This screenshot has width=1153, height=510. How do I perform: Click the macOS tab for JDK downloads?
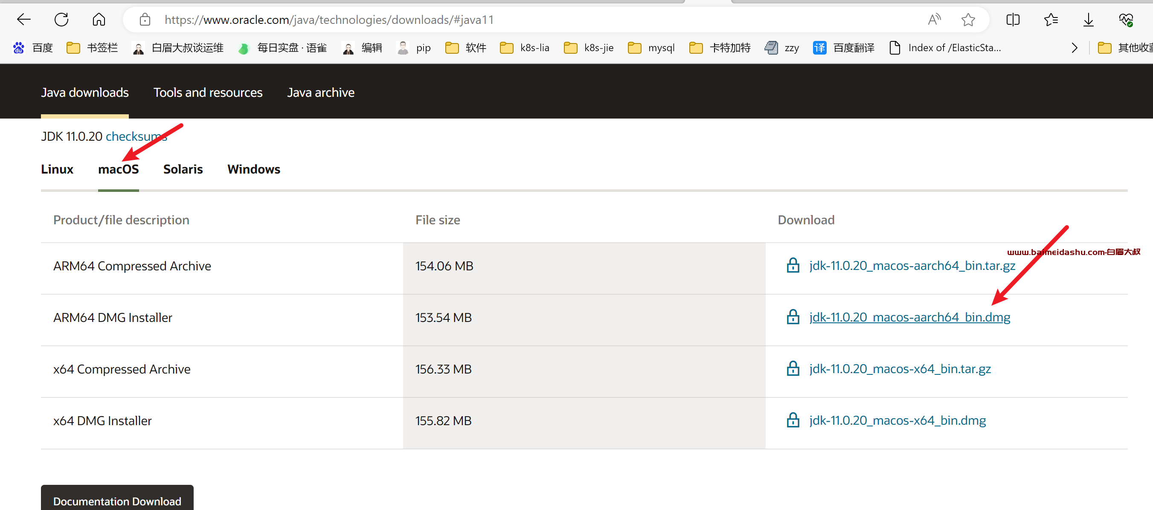coord(118,169)
